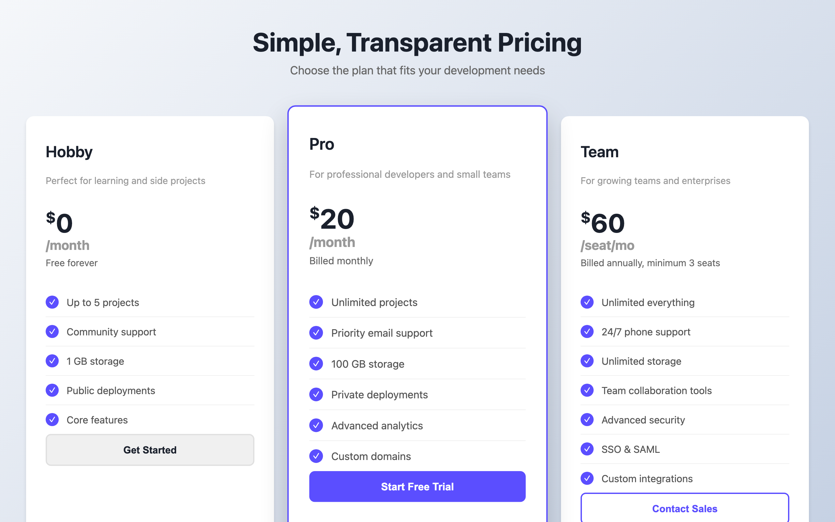Click the check icon beside 1 GB storage
Image resolution: width=835 pixels, height=522 pixels.
click(x=52, y=361)
